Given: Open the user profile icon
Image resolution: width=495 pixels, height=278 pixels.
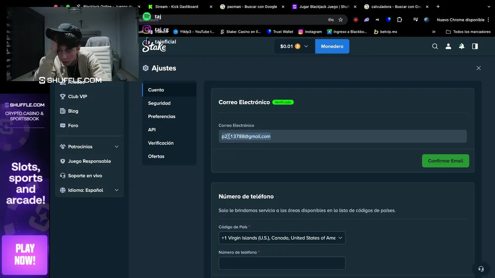Looking at the screenshot, I should pyautogui.click(x=448, y=46).
